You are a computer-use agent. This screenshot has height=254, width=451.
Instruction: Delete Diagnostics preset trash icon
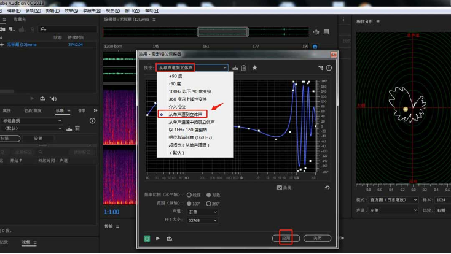click(77, 128)
